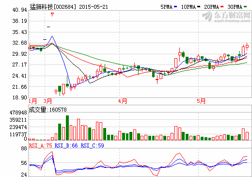Click the tallest green volume bar

point(67,128)
